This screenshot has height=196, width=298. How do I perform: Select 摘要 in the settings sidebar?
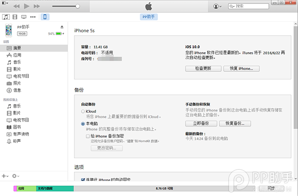(x=34, y=48)
